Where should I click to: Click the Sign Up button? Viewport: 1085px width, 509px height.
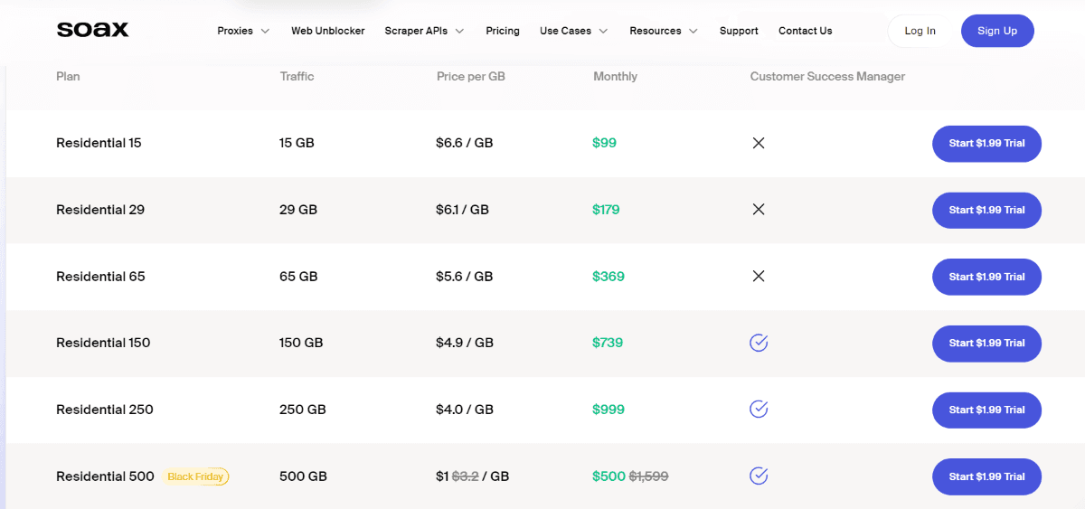997,31
